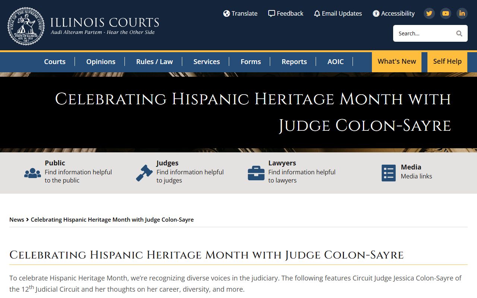The height and width of the screenshot is (298, 477).
Task: Open the Feedback link
Action: [286, 13]
